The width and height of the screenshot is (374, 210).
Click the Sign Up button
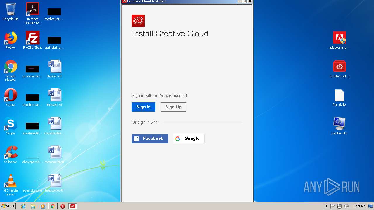click(x=174, y=107)
